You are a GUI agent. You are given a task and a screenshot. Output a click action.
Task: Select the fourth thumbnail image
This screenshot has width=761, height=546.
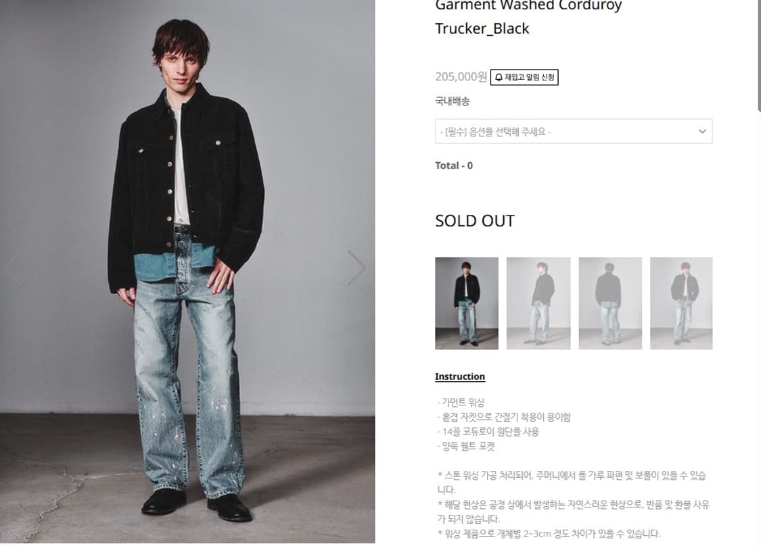point(681,303)
